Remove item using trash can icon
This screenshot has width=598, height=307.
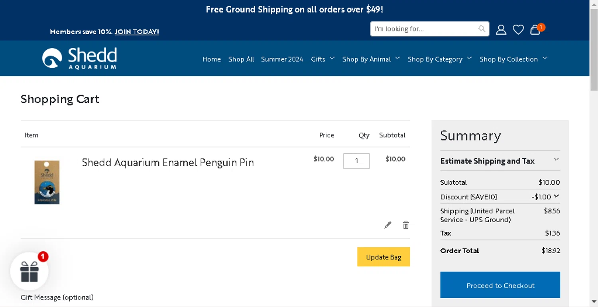tap(406, 225)
